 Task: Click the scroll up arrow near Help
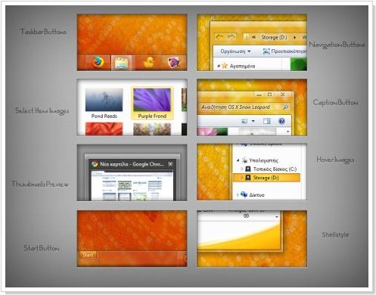(287, 132)
